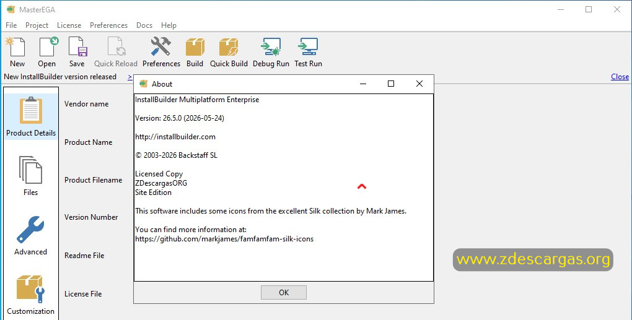Image resolution: width=632 pixels, height=320 pixels.
Task: Run Quick Build from the toolbar
Action: point(229,52)
